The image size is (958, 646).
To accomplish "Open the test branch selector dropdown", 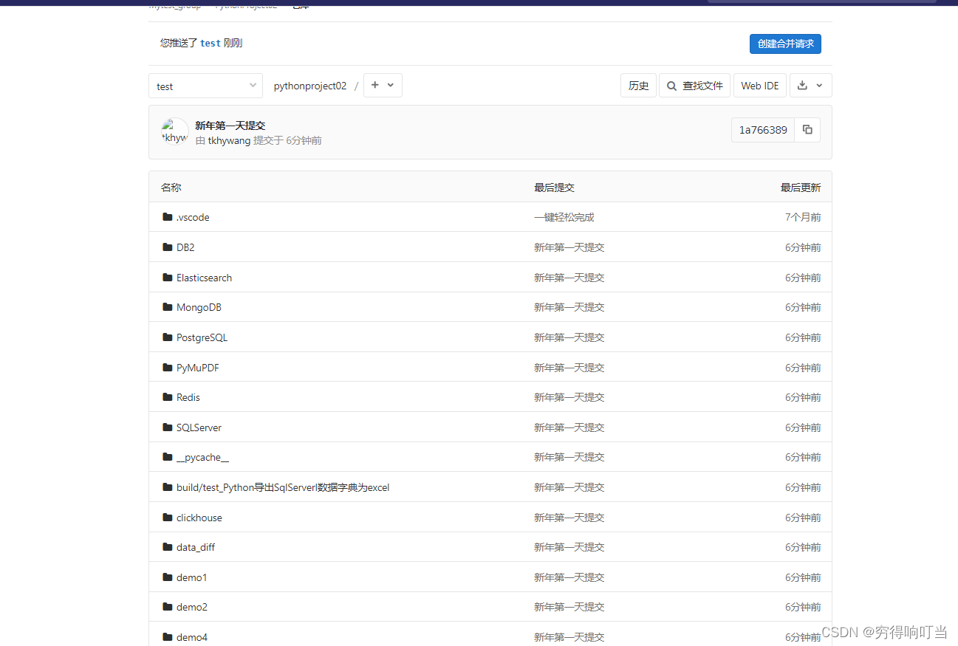I will pos(205,86).
